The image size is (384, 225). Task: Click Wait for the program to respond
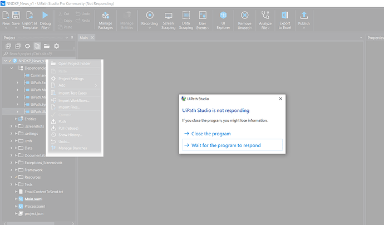tap(232, 145)
